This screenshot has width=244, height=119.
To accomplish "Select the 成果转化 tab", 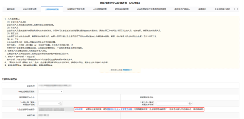I will click(202, 9).
